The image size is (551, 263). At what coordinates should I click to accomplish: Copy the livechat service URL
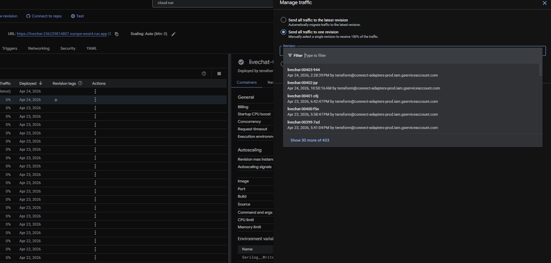(x=117, y=34)
